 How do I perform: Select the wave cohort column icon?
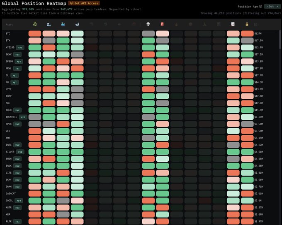point(49,24)
